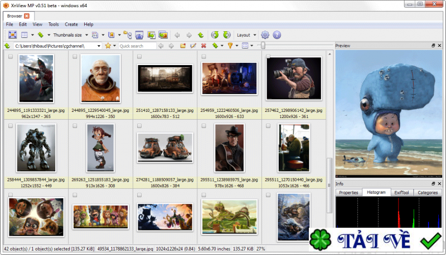Click the blue help question mark icon
The height and width of the screenshot is (255, 446).
click(277, 35)
